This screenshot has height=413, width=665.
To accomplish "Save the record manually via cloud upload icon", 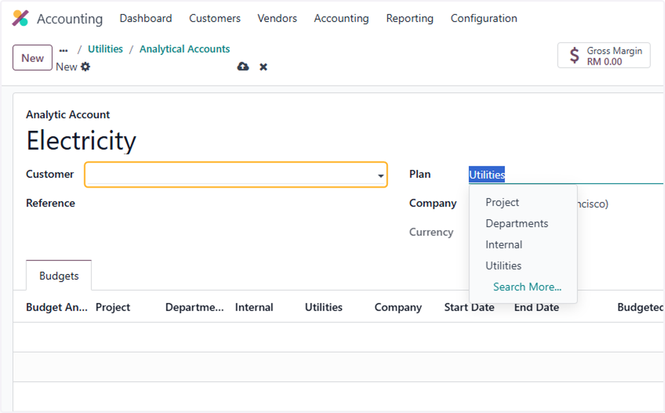I will click(x=243, y=66).
